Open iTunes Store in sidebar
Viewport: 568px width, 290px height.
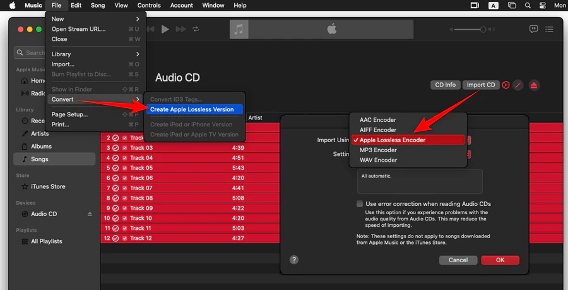[x=48, y=186]
